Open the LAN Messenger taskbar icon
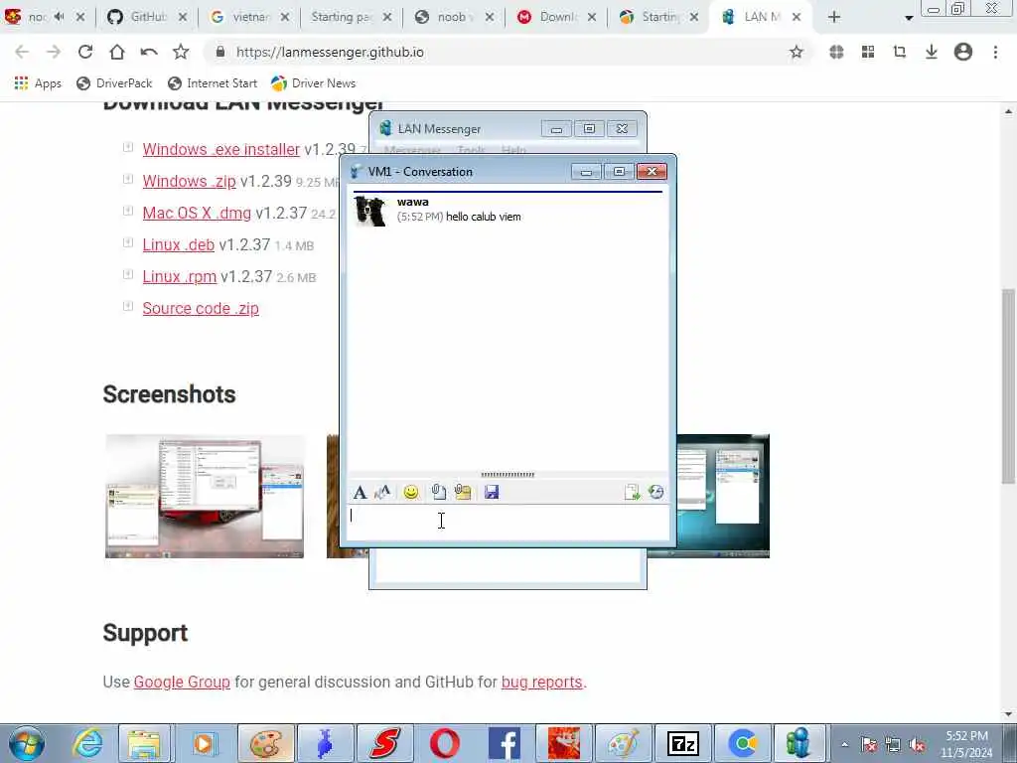 tap(799, 743)
